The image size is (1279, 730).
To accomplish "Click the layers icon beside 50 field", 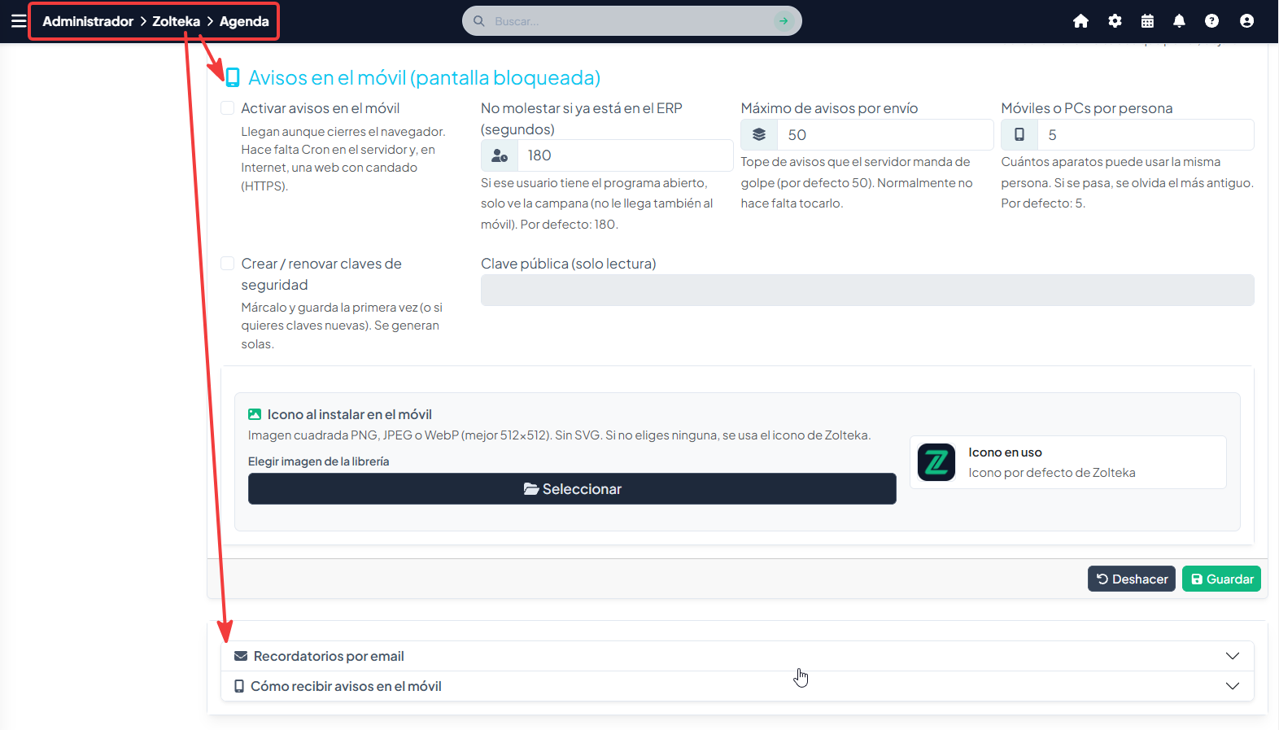I will pyautogui.click(x=759, y=135).
